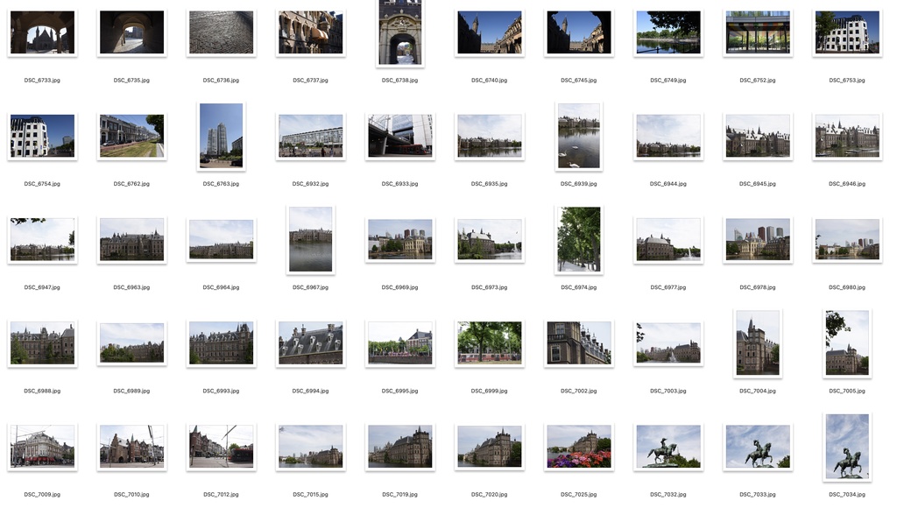Select thumbnail DSC_6754.jpg
Image resolution: width=897 pixels, height=508 pixels.
tap(42, 136)
